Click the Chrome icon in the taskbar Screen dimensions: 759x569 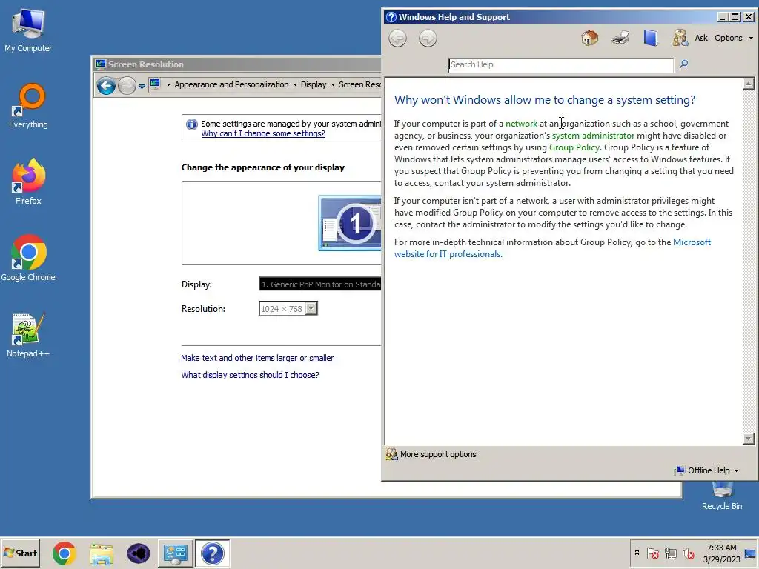click(x=64, y=553)
